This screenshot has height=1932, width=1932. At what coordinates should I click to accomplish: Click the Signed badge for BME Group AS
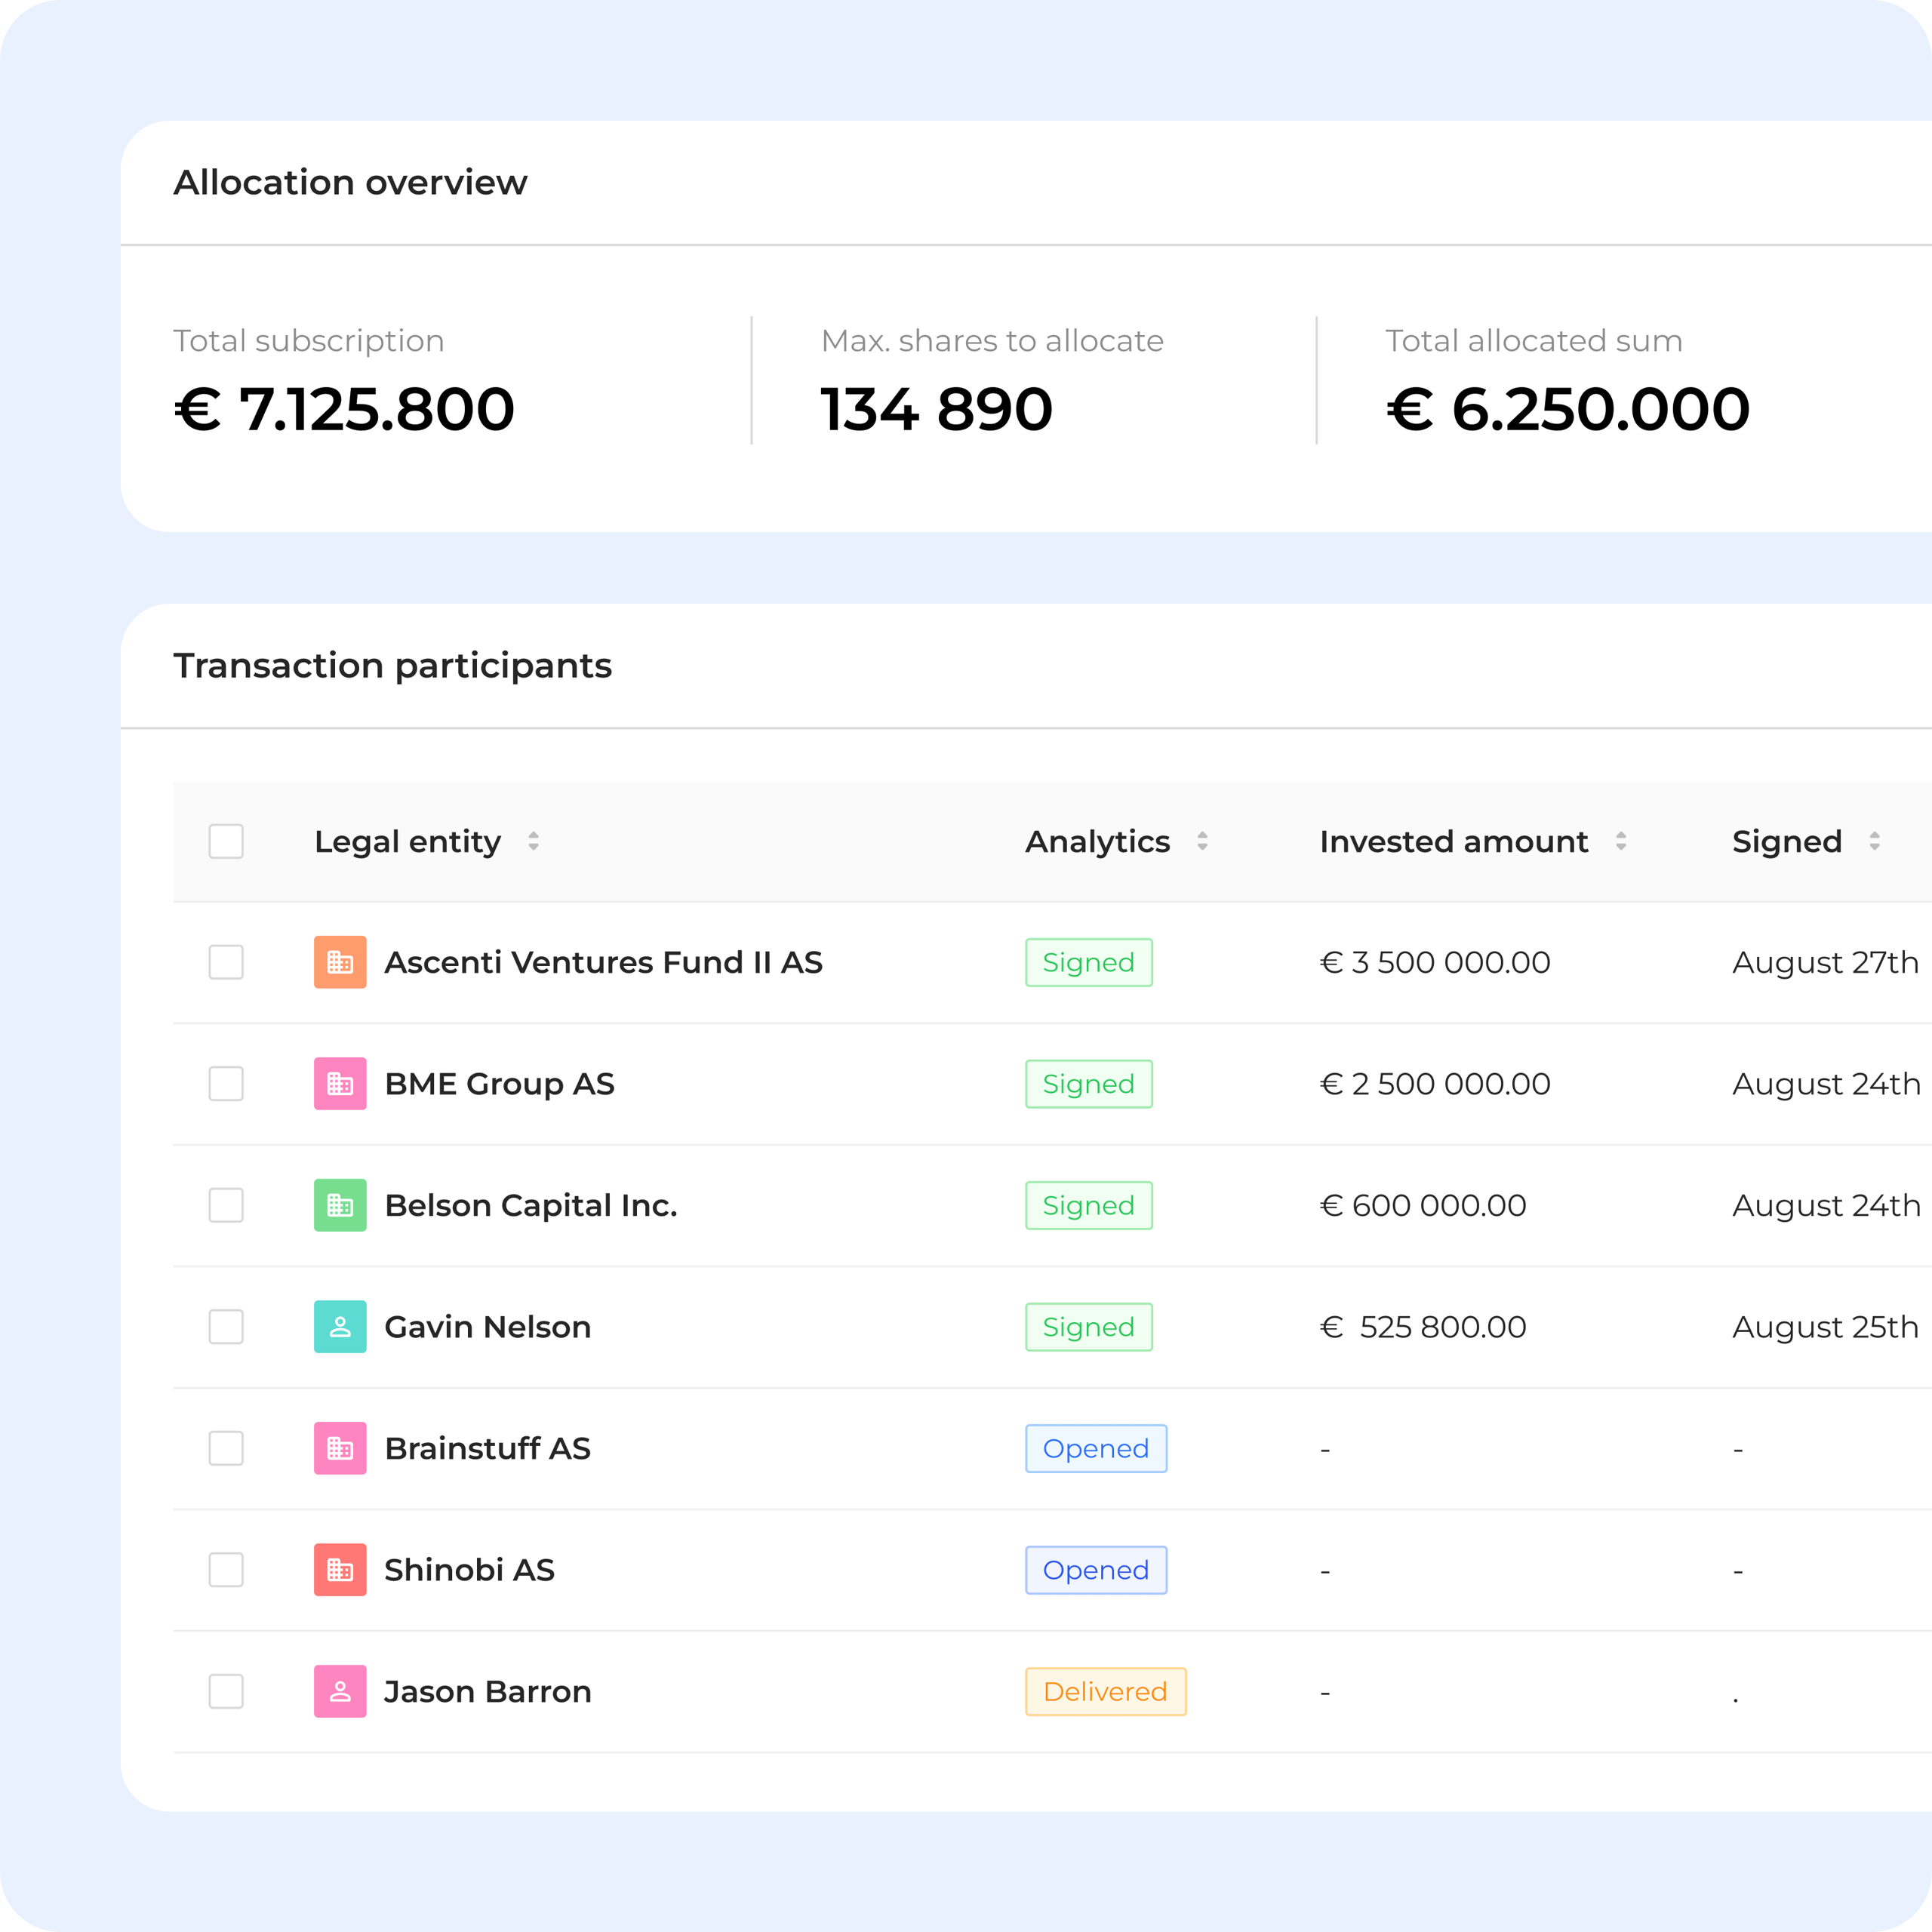[1088, 1084]
